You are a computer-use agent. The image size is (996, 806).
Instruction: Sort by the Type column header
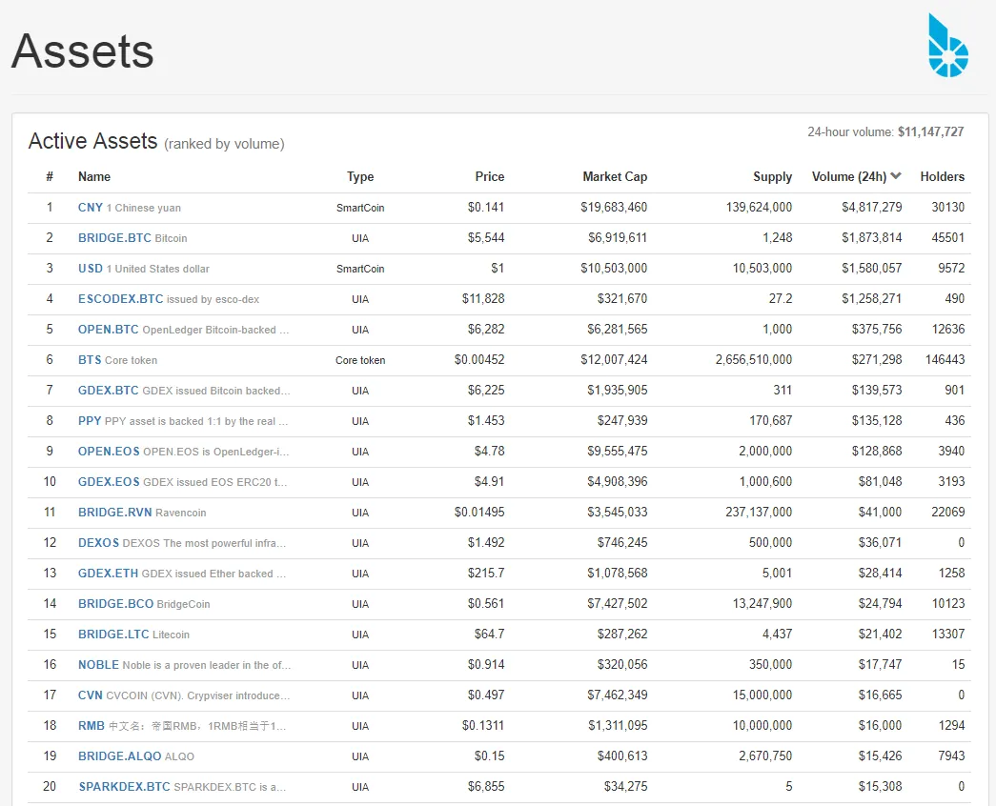click(x=360, y=176)
